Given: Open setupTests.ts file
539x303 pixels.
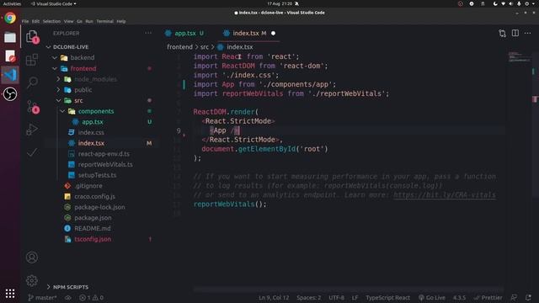Looking at the screenshot, I should [97, 175].
